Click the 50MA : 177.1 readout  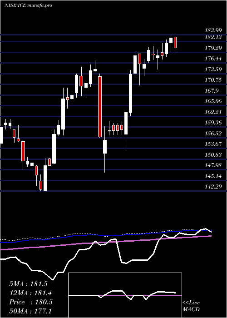(30, 311)
